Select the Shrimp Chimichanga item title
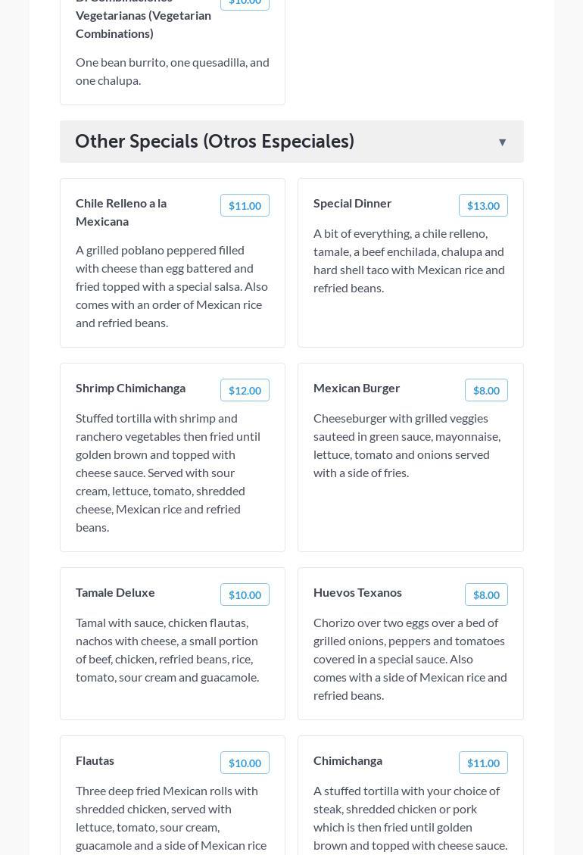 point(130,388)
